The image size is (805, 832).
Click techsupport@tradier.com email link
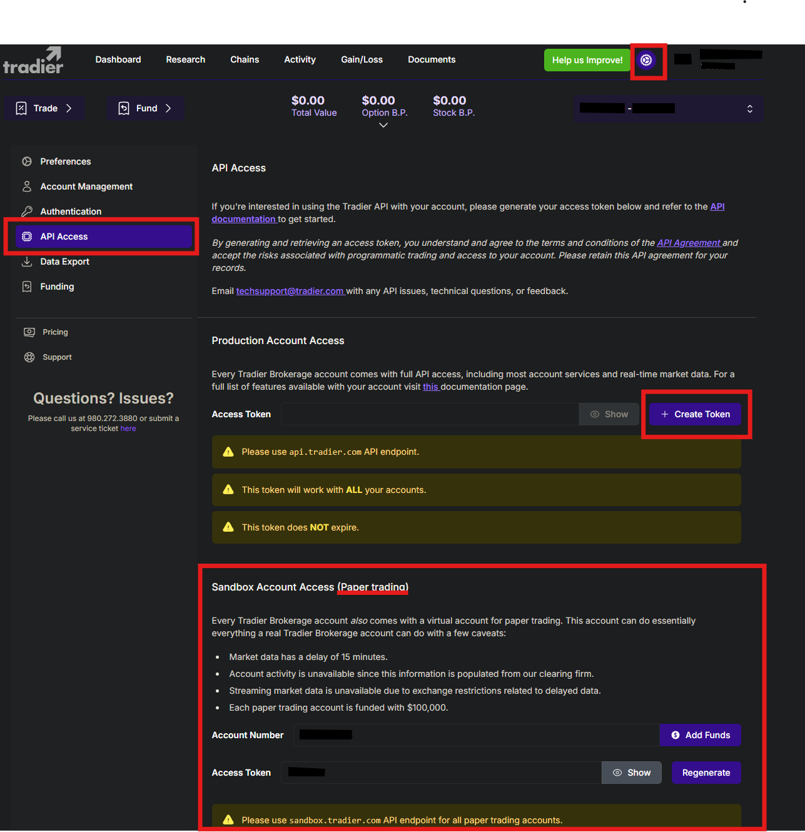tap(290, 291)
